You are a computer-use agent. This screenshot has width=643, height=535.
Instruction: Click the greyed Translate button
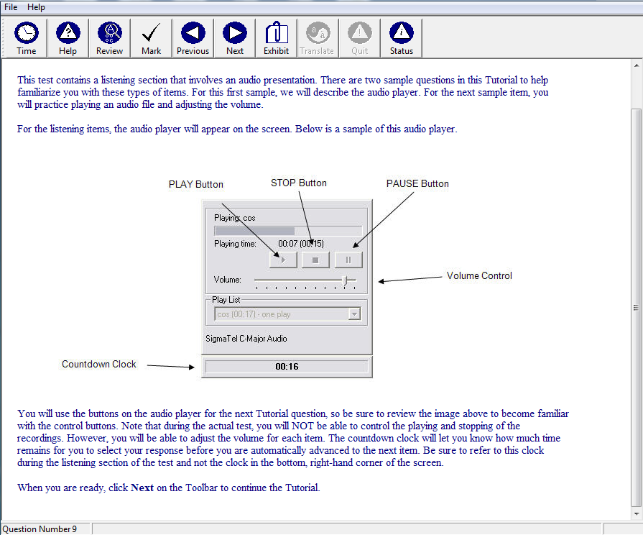click(x=318, y=38)
